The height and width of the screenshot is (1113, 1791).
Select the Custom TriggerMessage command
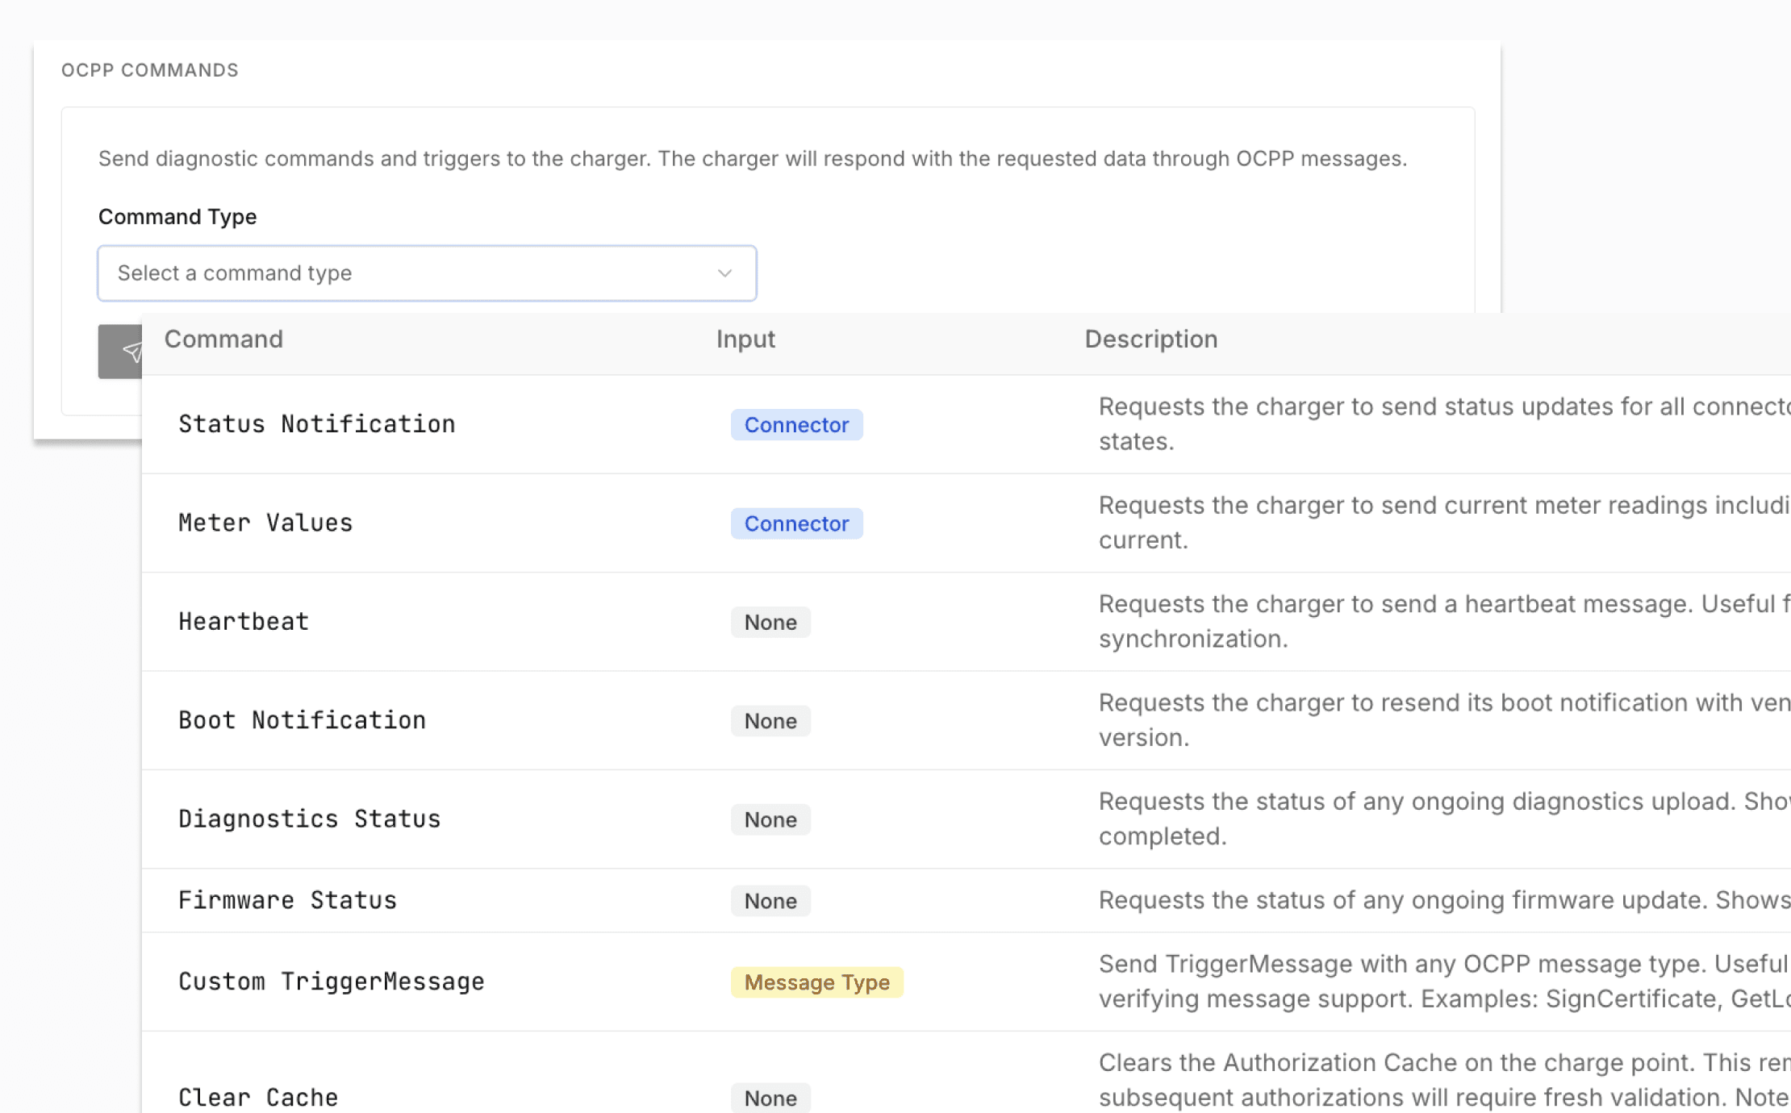pyautogui.click(x=331, y=982)
